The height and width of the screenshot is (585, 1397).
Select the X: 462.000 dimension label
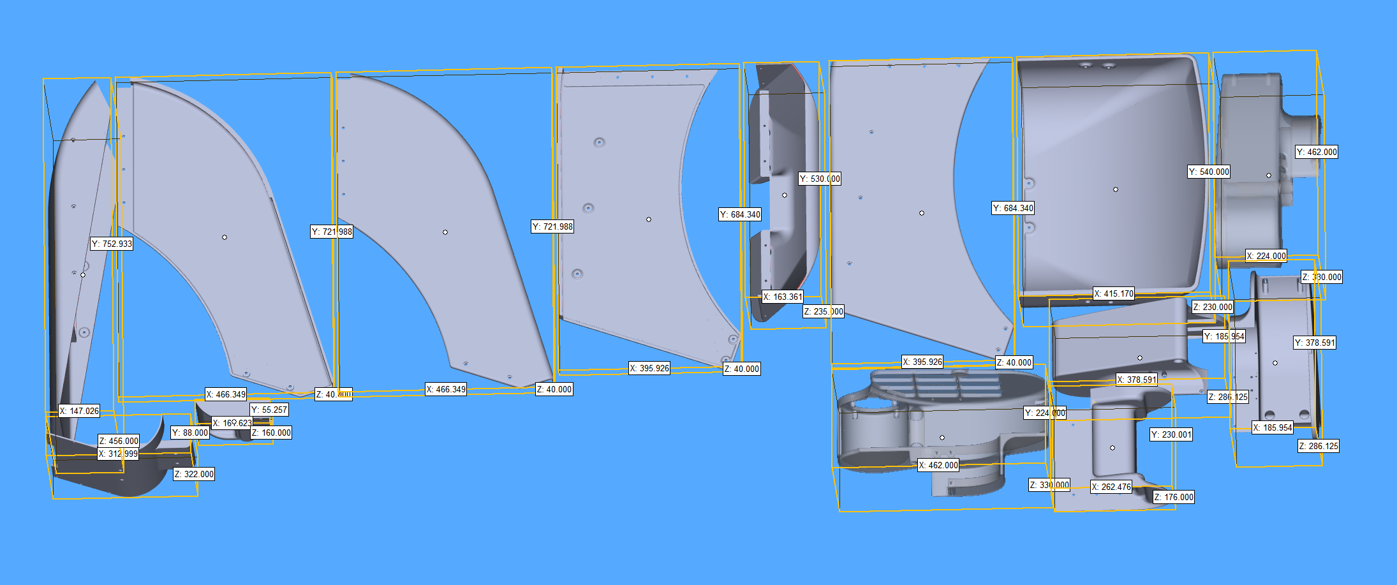[938, 465]
